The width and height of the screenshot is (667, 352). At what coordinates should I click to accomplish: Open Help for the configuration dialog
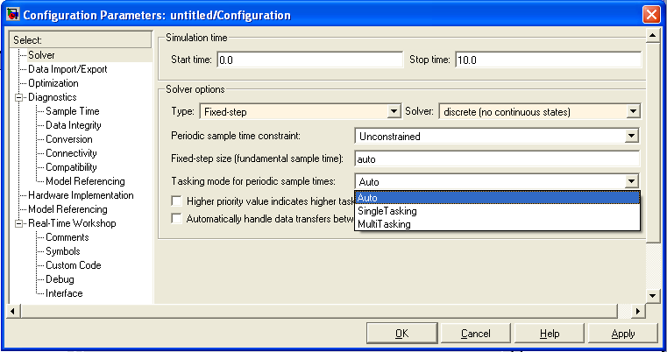click(550, 334)
